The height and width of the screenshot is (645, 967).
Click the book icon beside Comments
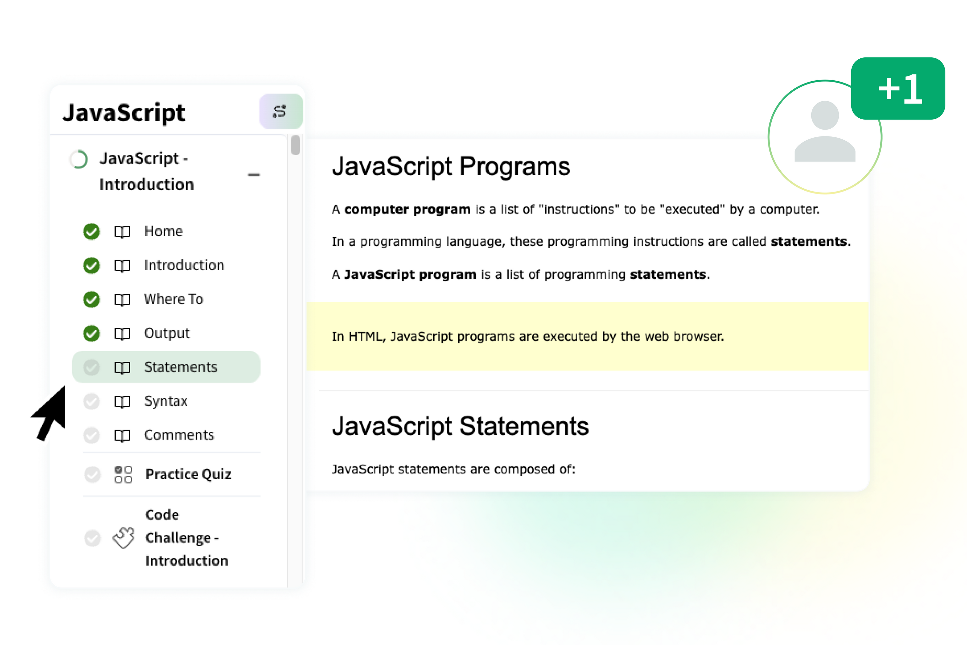coord(122,435)
